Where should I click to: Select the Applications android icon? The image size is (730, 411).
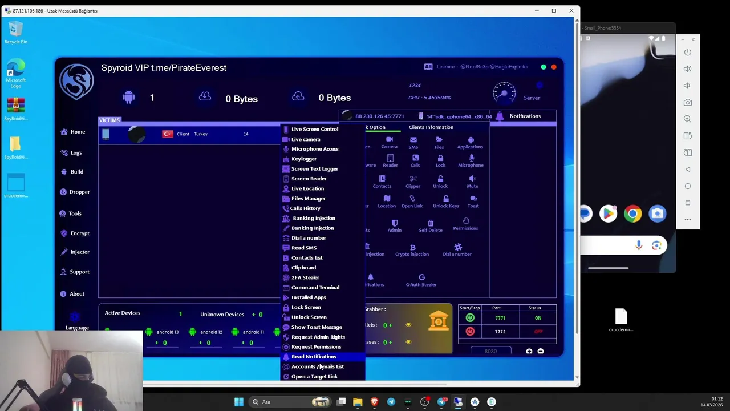470,142
